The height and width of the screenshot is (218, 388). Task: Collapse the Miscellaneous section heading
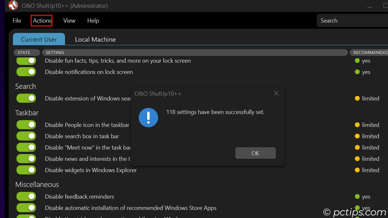tap(37, 185)
